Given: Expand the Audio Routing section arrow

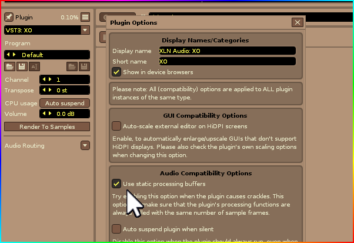Looking at the screenshot, I should click(x=85, y=145).
